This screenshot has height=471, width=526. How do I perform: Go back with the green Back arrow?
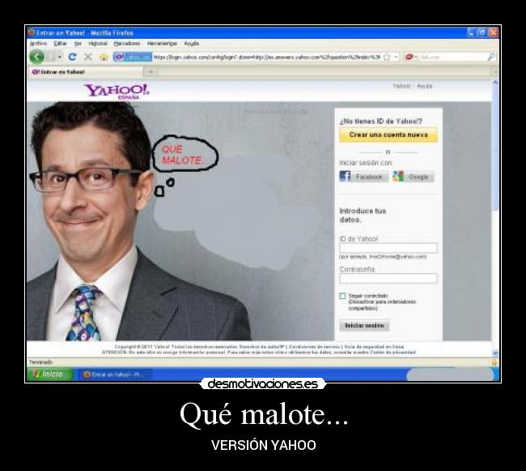tap(36, 57)
